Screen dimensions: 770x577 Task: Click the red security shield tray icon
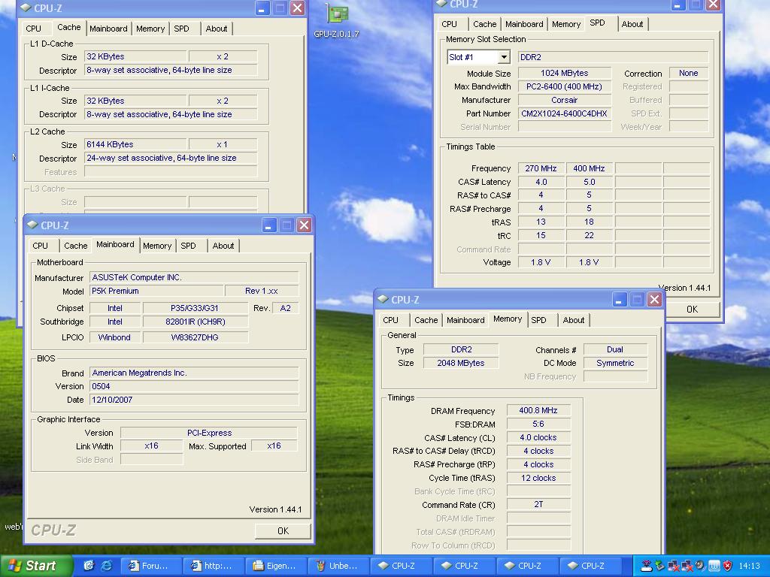(x=728, y=566)
